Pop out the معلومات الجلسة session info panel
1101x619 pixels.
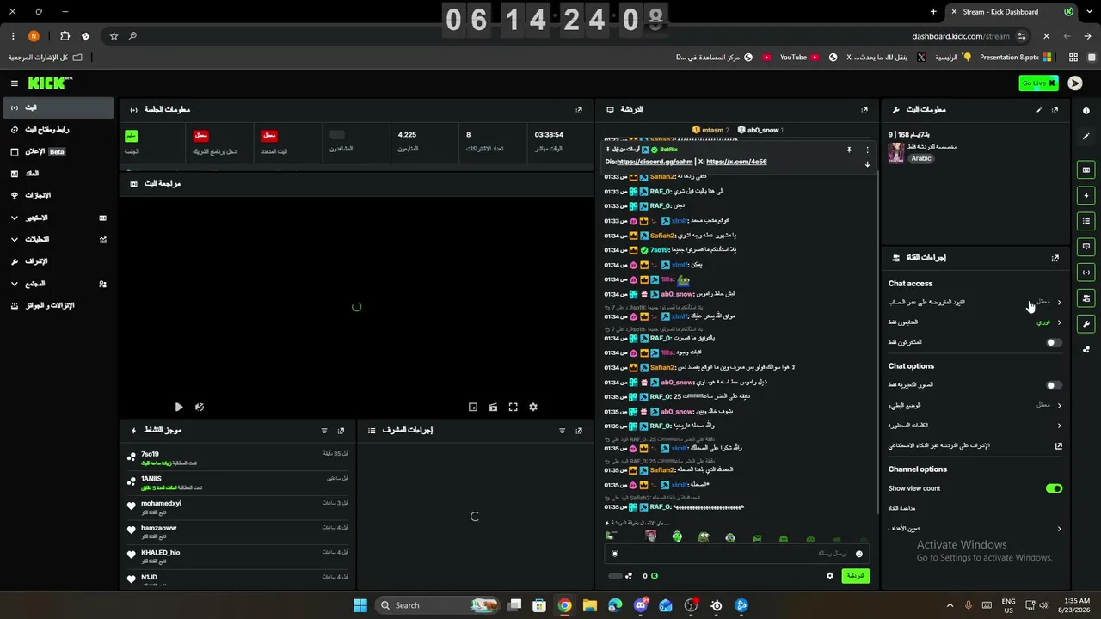579,110
